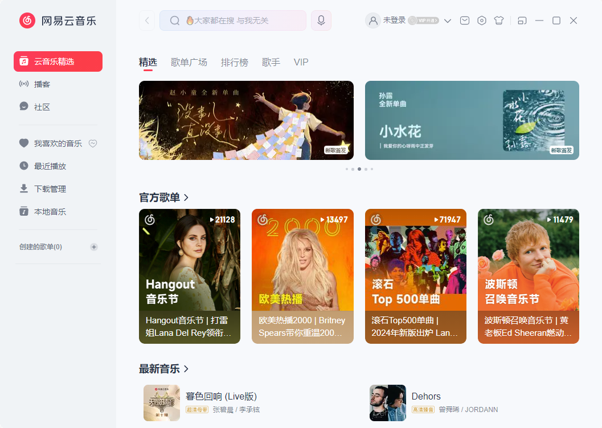Click the song title 暮色回响 (Live版)
Viewport: 602px width, 428px height.
tap(221, 397)
